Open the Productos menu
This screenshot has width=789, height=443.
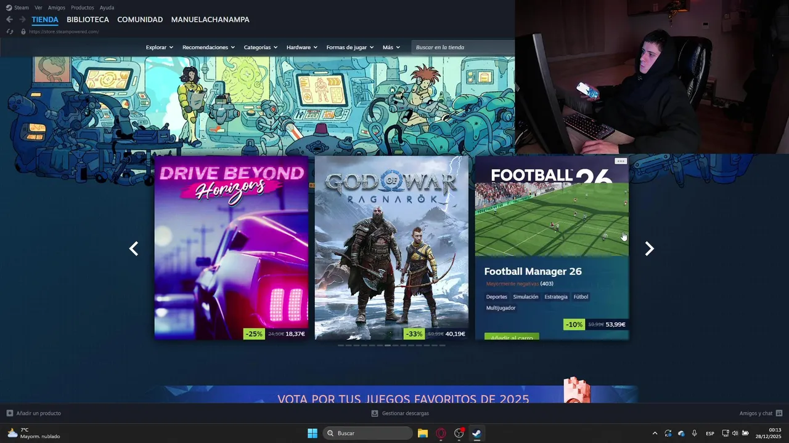[83, 7]
